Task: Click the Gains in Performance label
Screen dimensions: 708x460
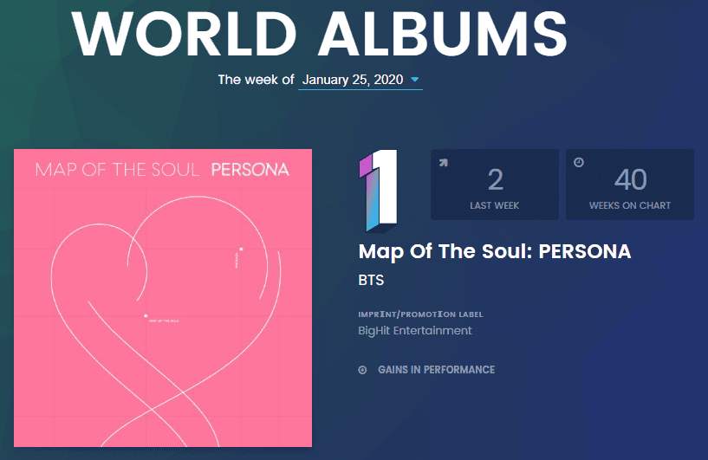Action: pos(436,370)
